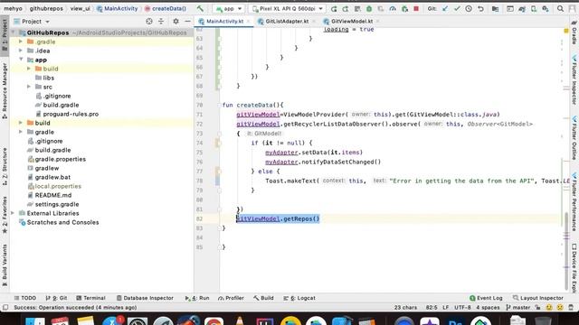Open Project panel settings gear

coord(176,22)
